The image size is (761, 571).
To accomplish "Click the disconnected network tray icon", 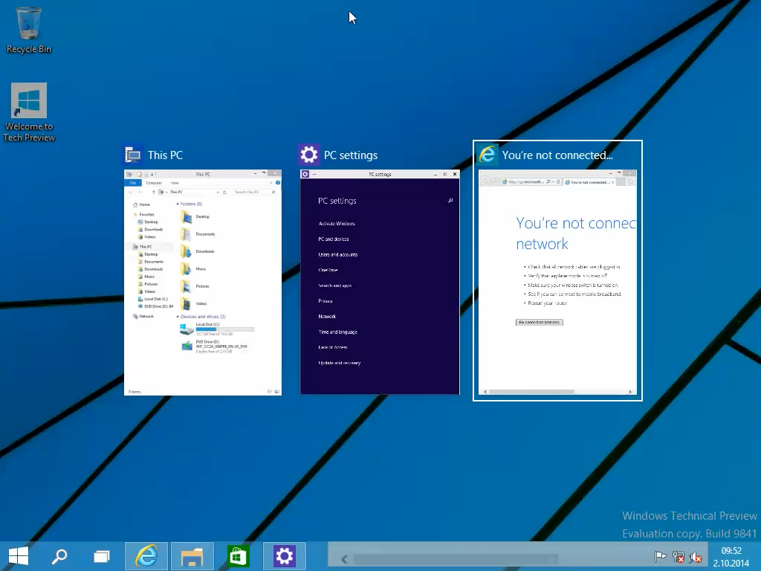I will point(679,556).
